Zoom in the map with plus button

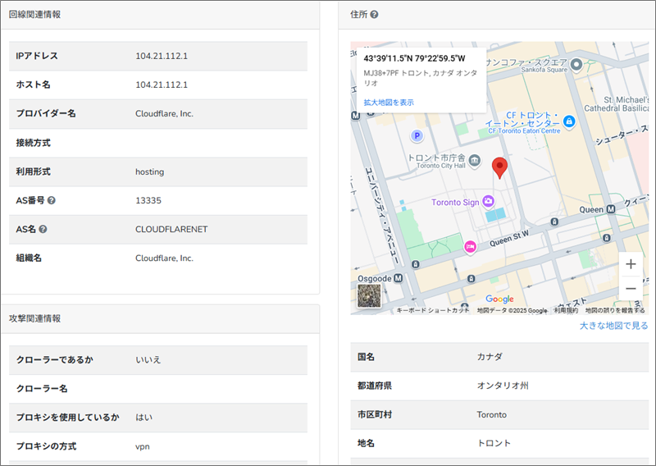[631, 264]
